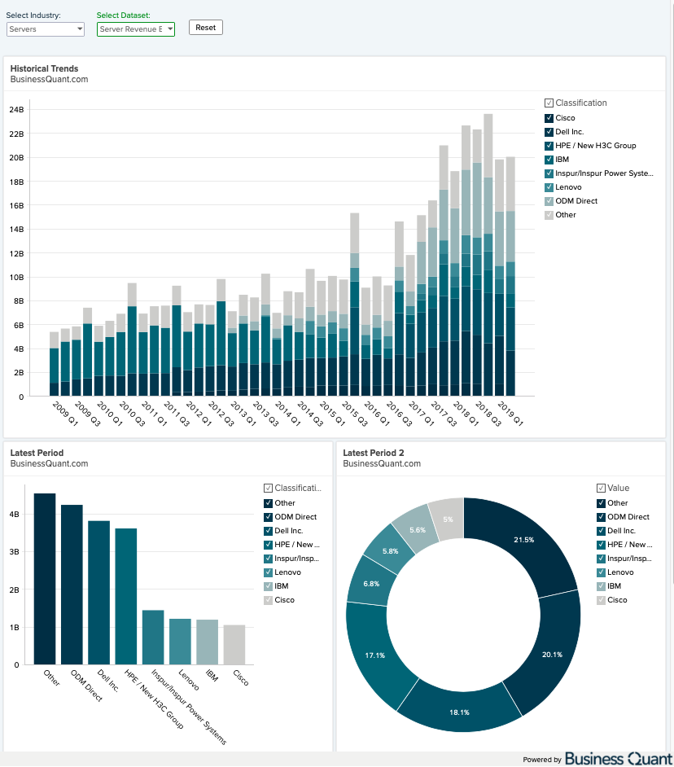Viewport: 674px width, 767px height.
Task: Open the Select Dataset dropdown
Action: pyautogui.click(x=135, y=28)
